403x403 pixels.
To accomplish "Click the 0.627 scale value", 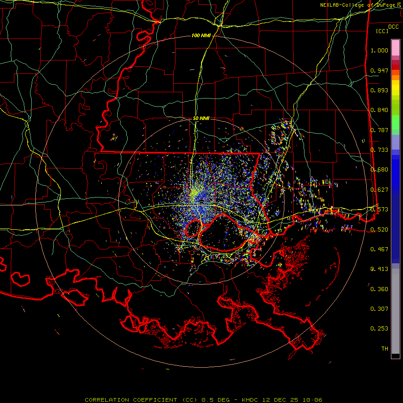I will click(379, 190).
